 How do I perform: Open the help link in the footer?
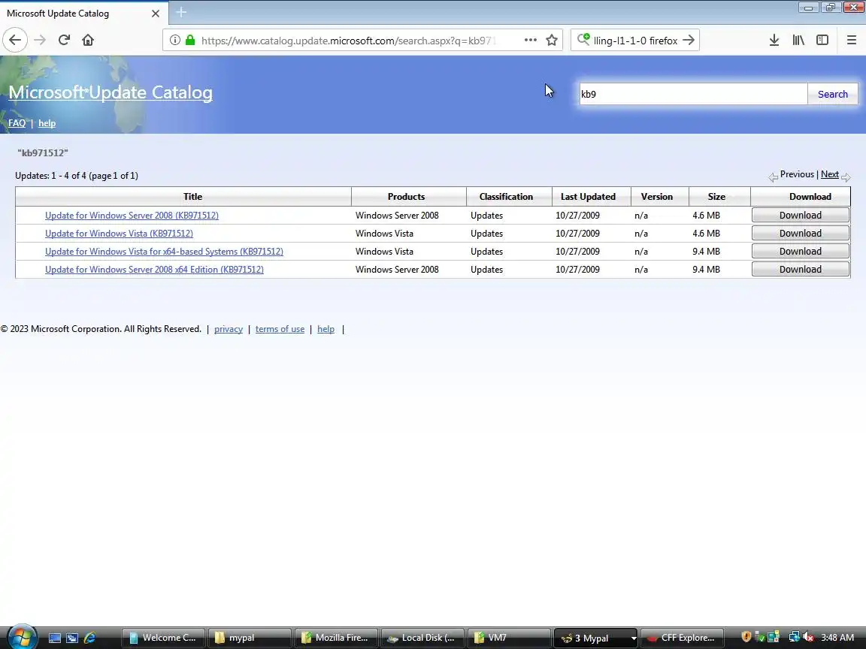pyautogui.click(x=326, y=329)
